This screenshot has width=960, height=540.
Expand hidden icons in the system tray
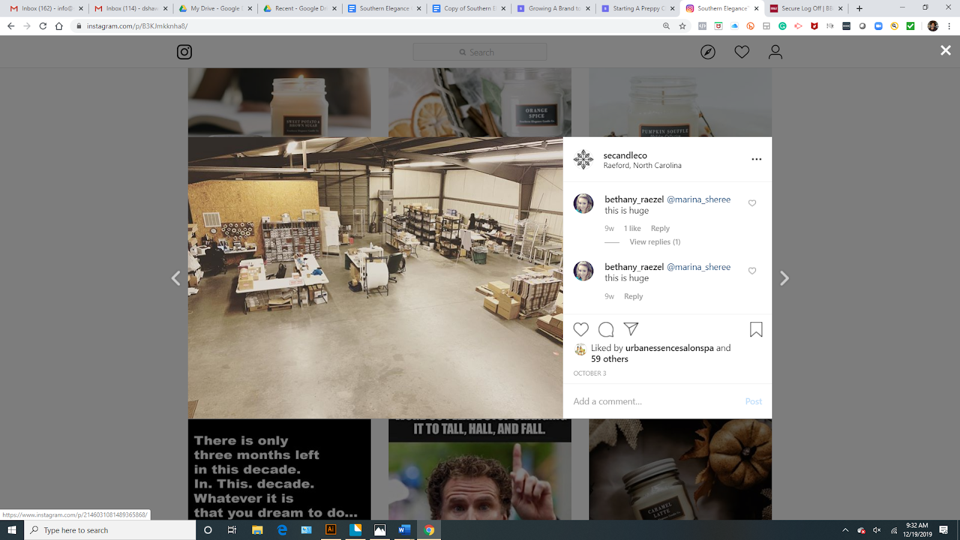pos(845,530)
